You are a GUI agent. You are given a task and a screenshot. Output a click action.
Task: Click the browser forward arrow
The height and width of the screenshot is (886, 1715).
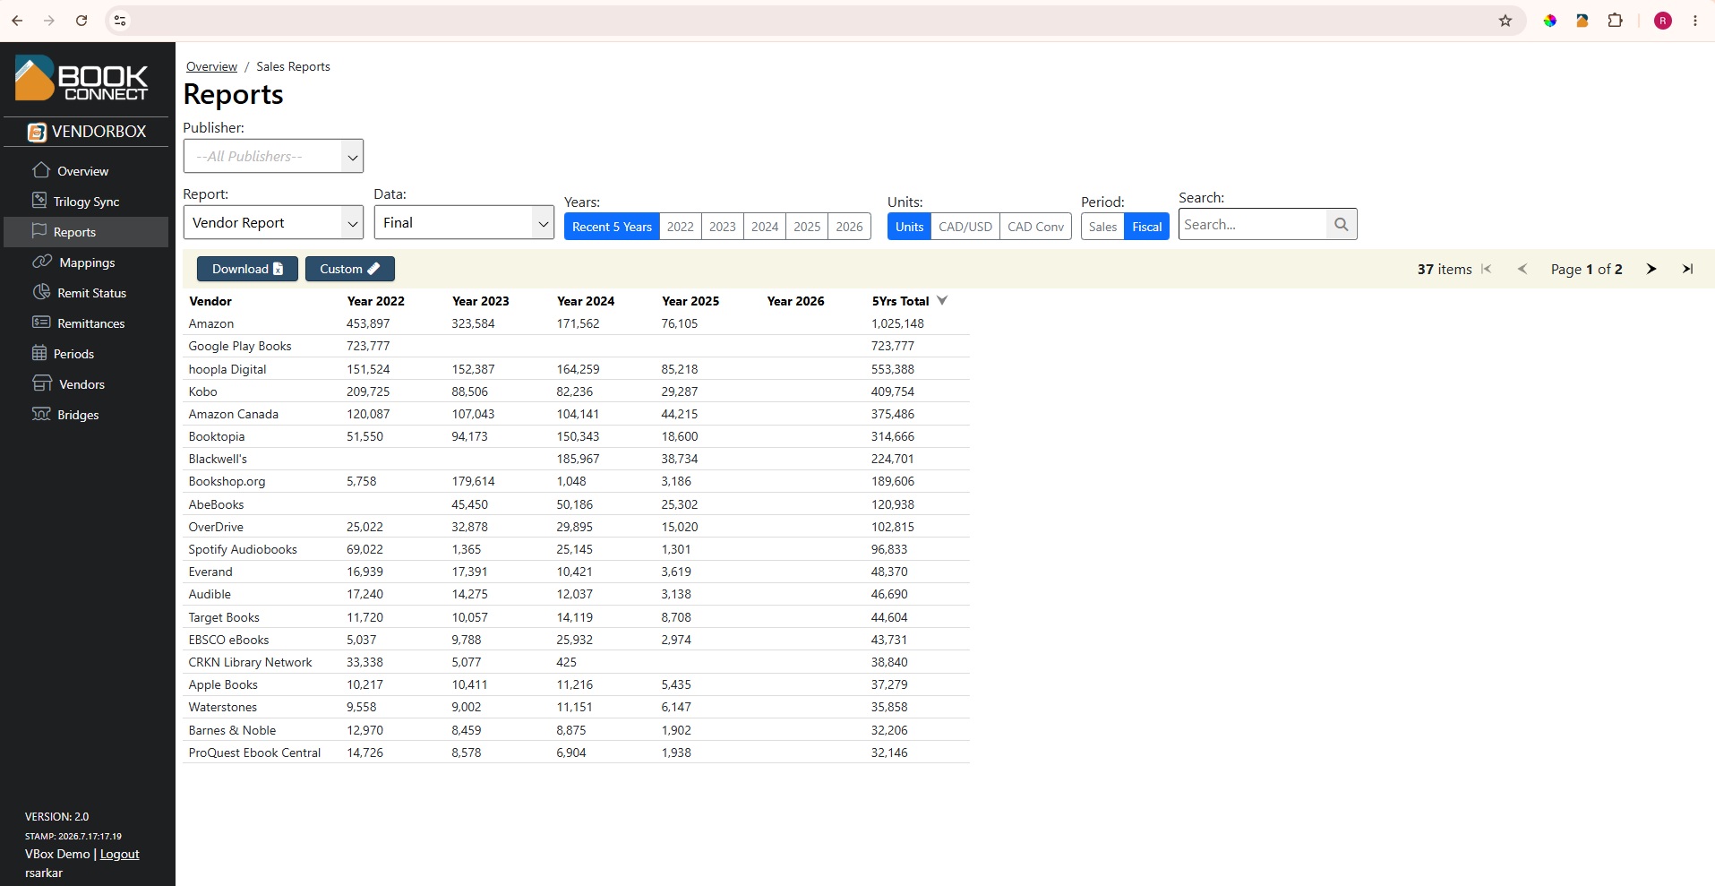click(49, 21)
